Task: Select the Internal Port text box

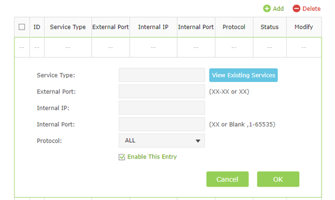Action: (162, 124)
